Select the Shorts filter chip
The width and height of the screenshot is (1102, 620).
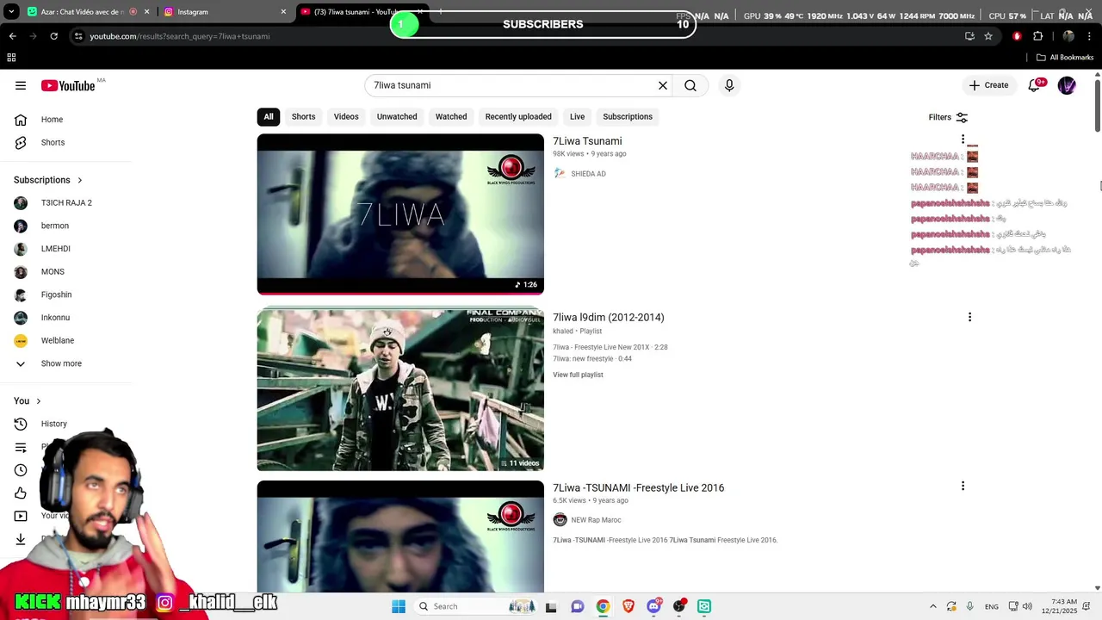pyautogui.click(x=303, y=116)
